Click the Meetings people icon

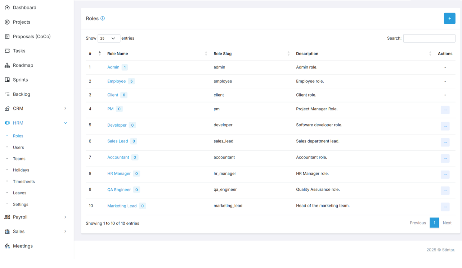point(7,246)
